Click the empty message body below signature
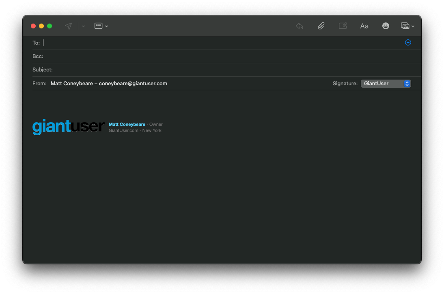Image resolution: width=444 pixels, height=294 pixels. point(222,195)
